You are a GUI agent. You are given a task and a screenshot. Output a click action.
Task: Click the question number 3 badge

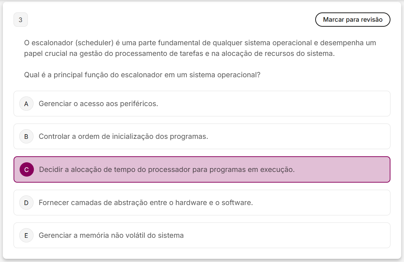(20, 20)
